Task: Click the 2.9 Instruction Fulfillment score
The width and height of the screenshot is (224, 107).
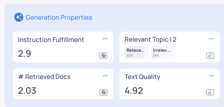Action: click(24, 54)
